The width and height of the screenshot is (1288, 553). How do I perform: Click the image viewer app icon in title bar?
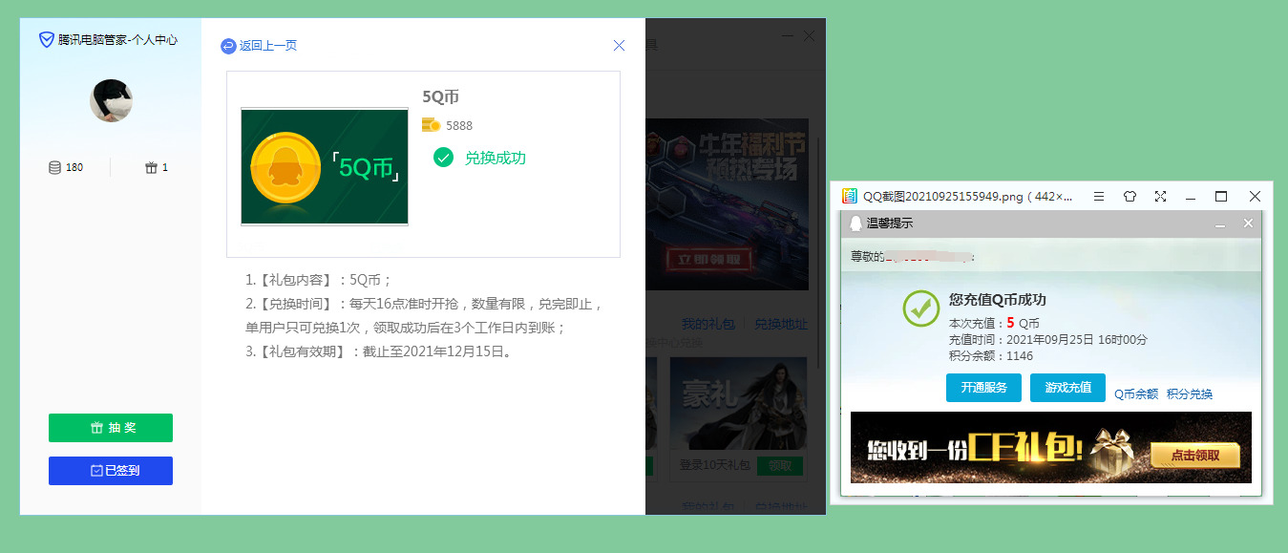(x=849, y=196)
